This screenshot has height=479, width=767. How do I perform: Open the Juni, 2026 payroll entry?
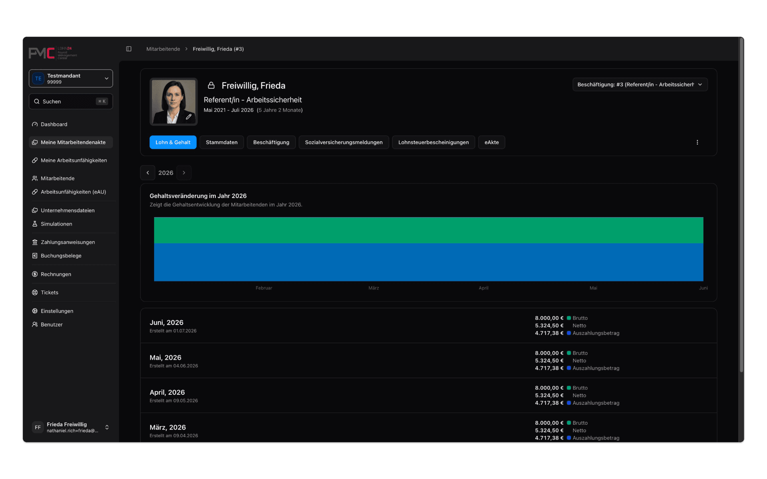coord(429,326)
